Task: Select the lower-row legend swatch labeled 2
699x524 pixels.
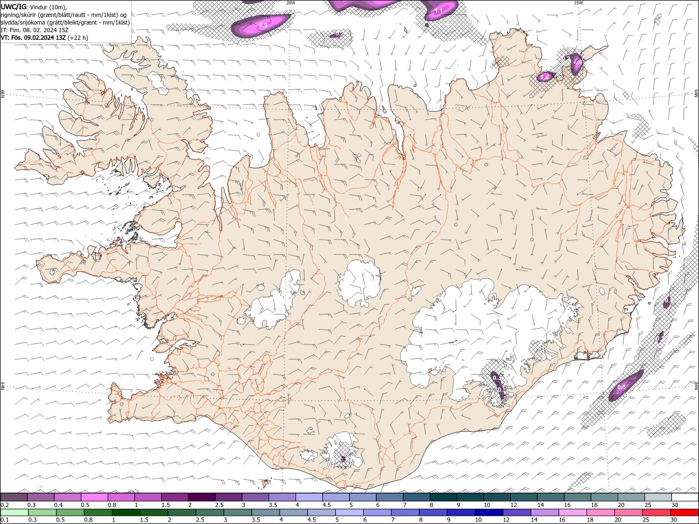Action: pyautogui.click(x=181, y=513)
